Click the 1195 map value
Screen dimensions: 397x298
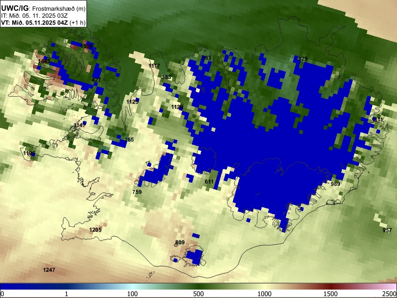point(29,153)
